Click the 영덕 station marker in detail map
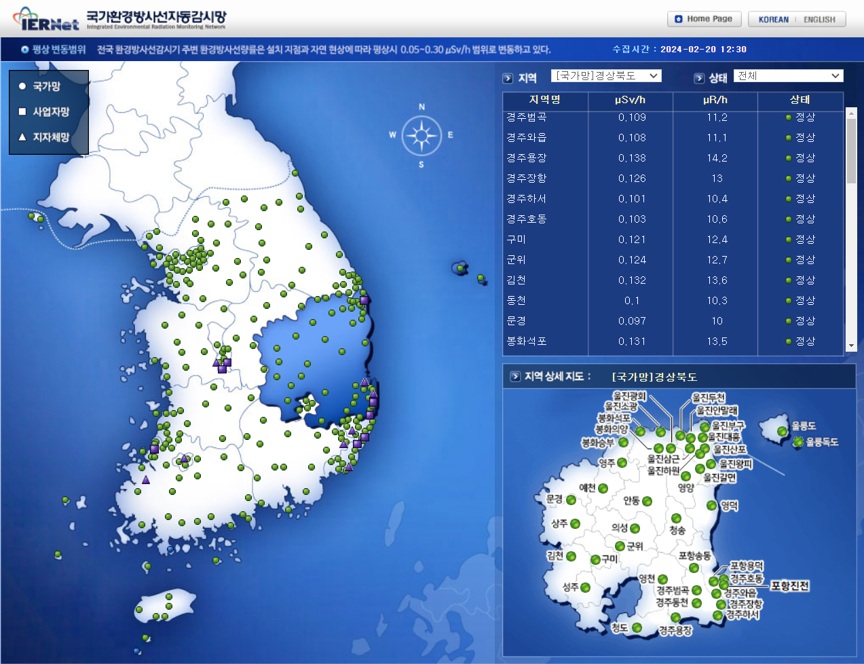 point(711,505)
